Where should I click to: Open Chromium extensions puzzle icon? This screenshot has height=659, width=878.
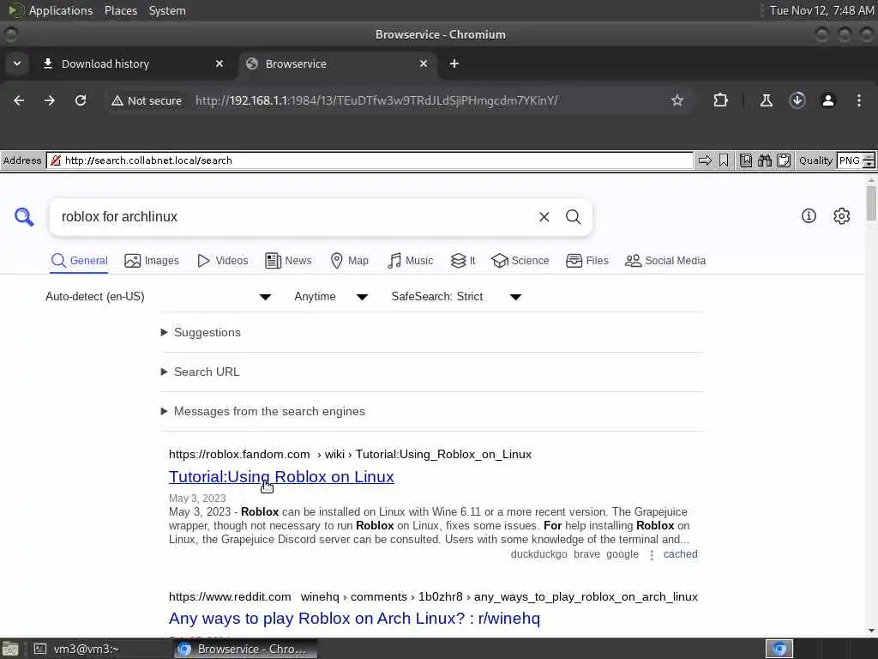[720, 100]
